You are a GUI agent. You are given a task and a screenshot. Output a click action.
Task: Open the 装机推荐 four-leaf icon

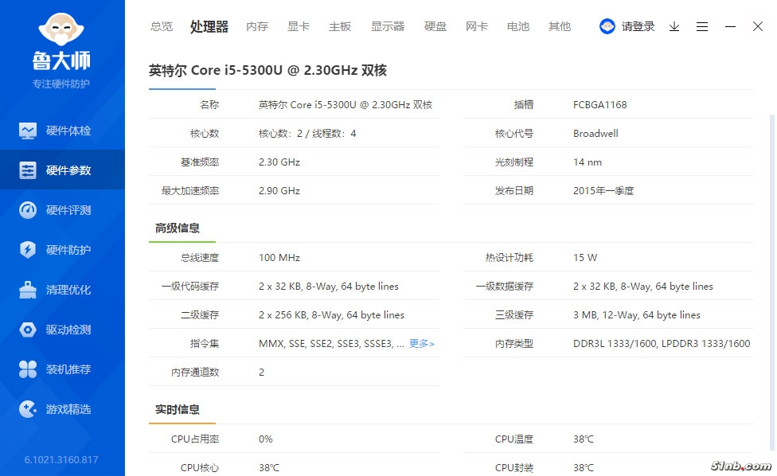pos(28,369)
